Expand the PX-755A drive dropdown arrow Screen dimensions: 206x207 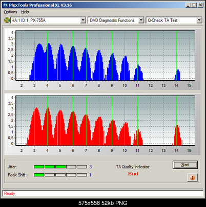83,20
